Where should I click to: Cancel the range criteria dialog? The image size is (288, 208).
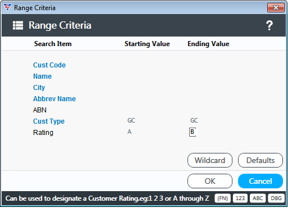point(260,181)
